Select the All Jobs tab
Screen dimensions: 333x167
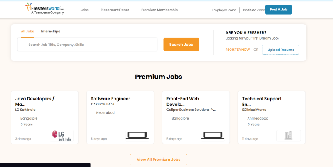(x=27, y=32)
